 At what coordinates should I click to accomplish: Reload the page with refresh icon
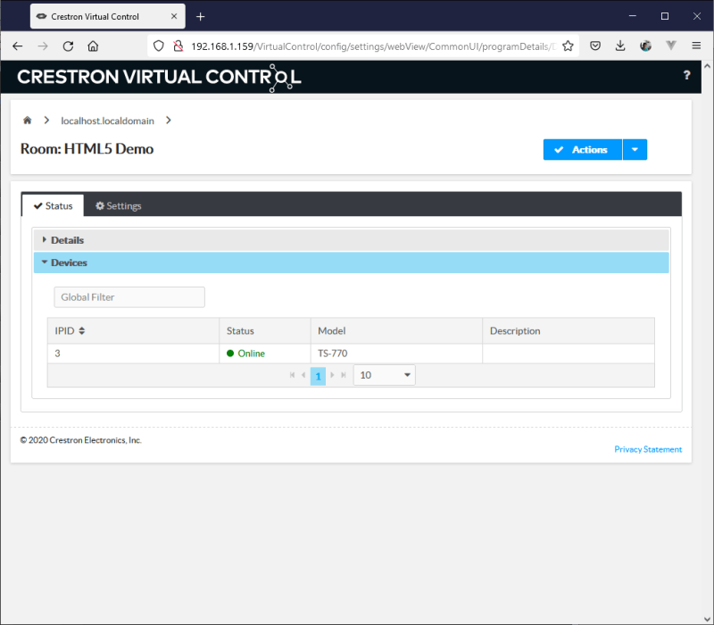click(x=68, y=46)
